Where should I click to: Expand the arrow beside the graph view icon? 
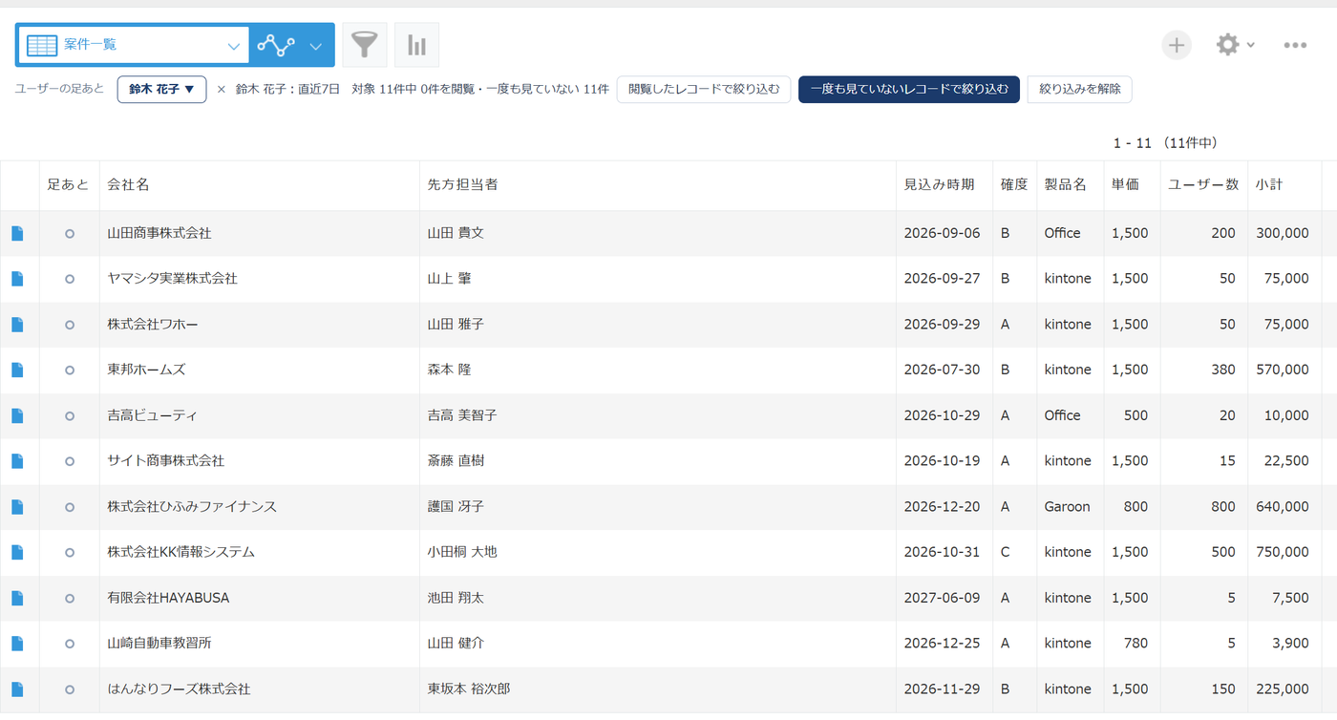click(x=316, y=46)
